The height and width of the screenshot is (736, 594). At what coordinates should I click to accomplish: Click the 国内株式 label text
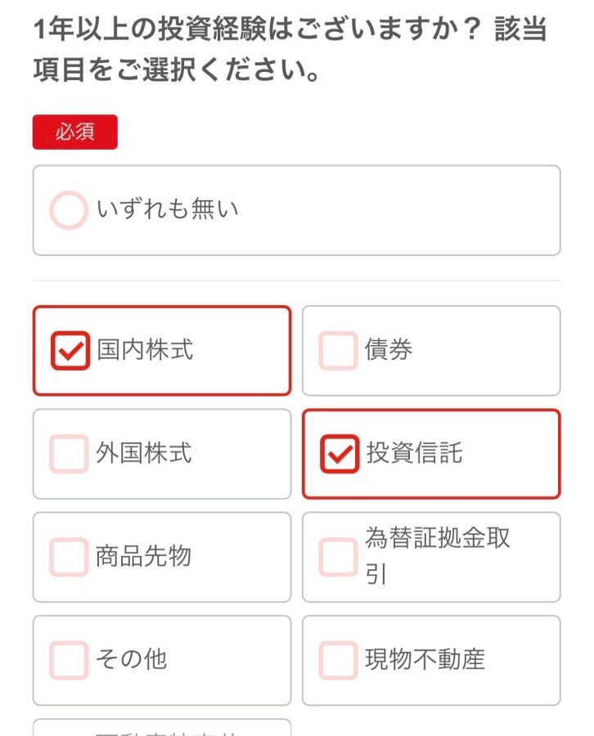point(145,350)
